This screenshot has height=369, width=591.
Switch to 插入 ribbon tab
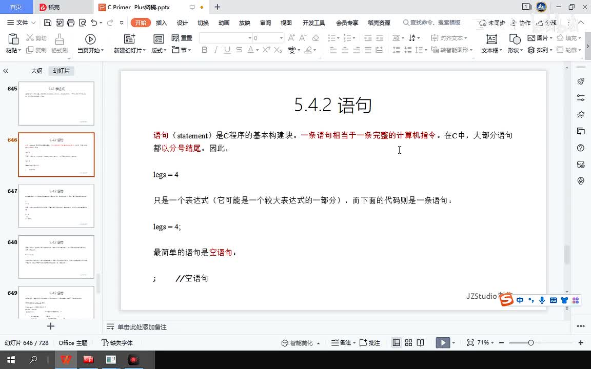(161, 23)
